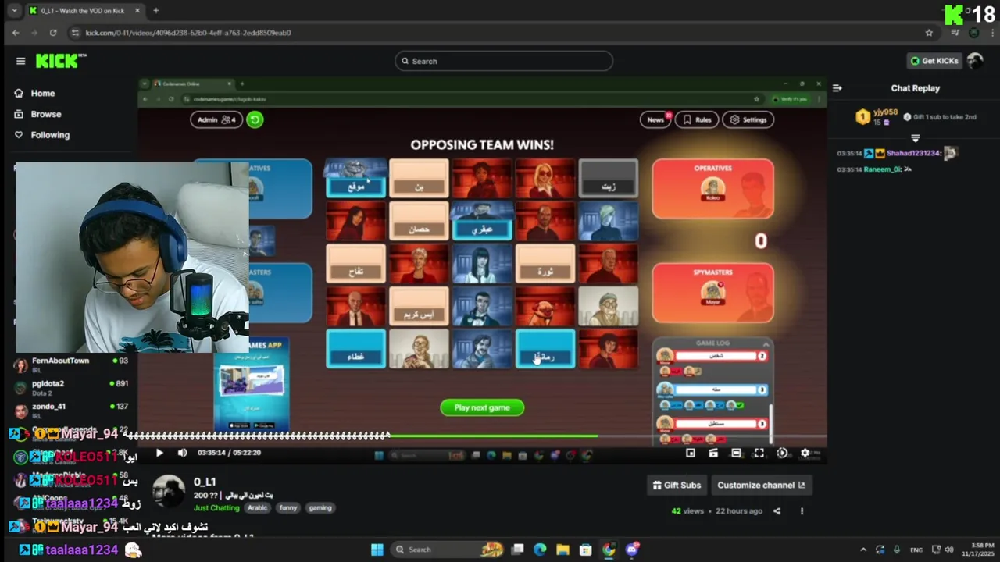Select the funny tag

pos(288,508)
